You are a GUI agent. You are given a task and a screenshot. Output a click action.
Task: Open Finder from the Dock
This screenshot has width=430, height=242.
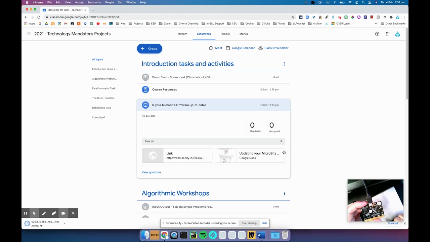click(145, 235)
